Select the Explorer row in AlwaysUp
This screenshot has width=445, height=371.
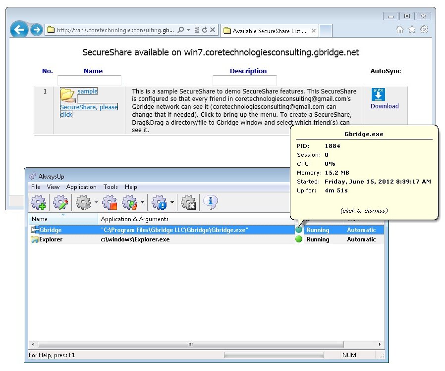tap(206, 239)
